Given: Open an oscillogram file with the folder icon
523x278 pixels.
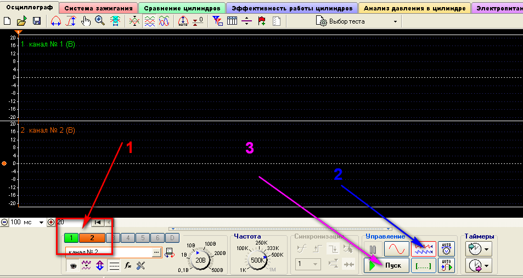Looking at the screenshot, I should pos(22,22).
